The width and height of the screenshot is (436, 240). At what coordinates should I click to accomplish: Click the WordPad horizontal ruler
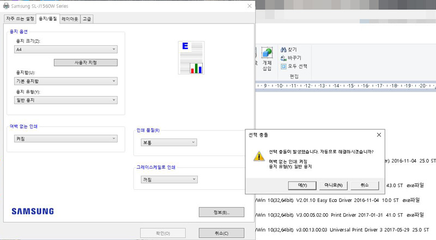click(346, 86)
